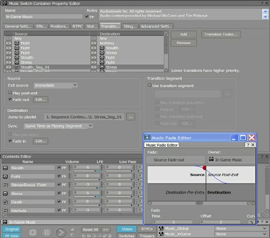Click Edit button beside source Fade-out

(41, 100)
